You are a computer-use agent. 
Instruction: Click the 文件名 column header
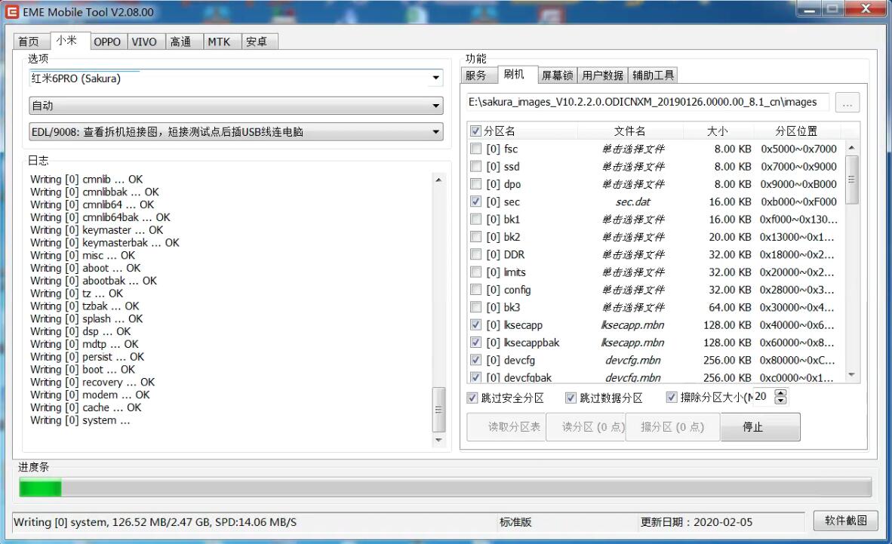(x=629, y=131)
